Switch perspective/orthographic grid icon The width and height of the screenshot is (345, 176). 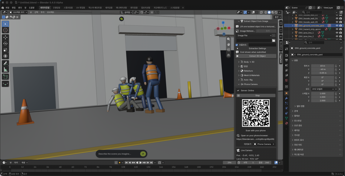pyautogui.click(x=228, y=55)
